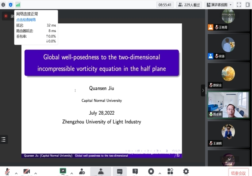Expand camera video options arrow
Viewport: 252px width, 176px height.
(x=36, y=173)
